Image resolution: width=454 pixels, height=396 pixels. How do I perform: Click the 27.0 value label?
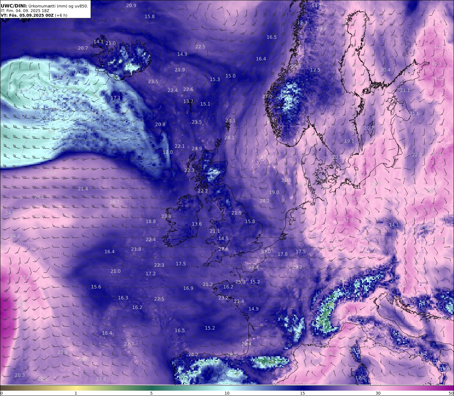(267, 97)
